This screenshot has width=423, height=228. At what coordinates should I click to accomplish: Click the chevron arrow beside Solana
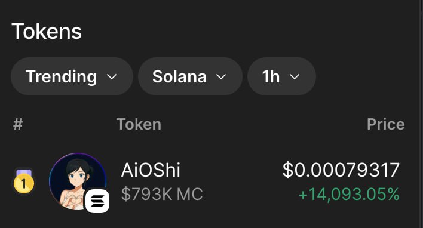(221, 77)
